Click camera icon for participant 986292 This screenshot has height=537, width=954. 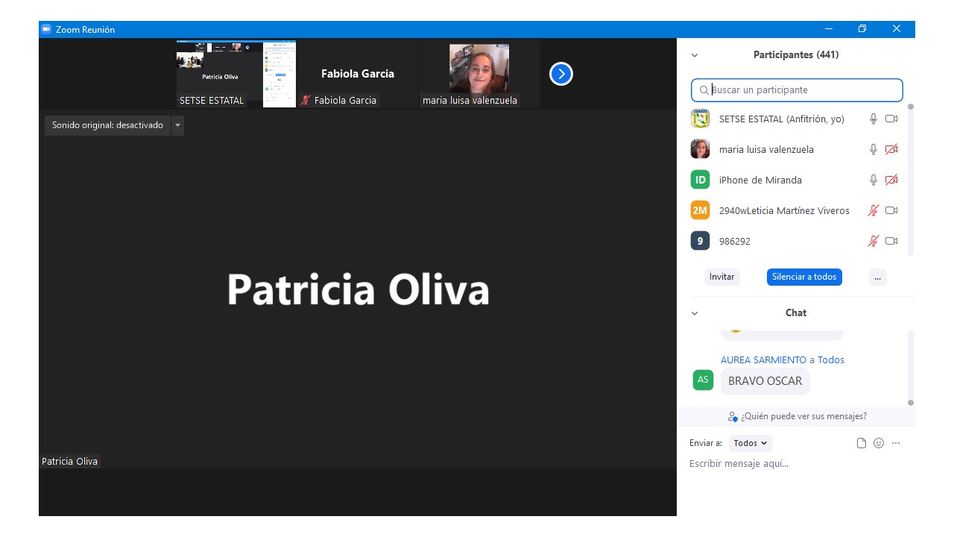891,241
